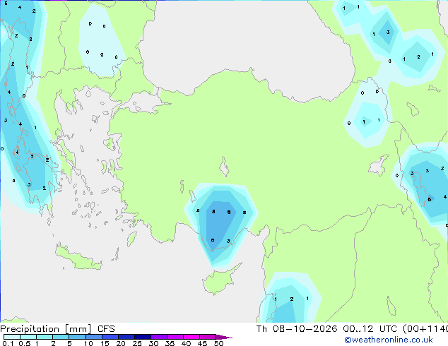Click the 45–50 mm legend color swatch

pos(208,337)
